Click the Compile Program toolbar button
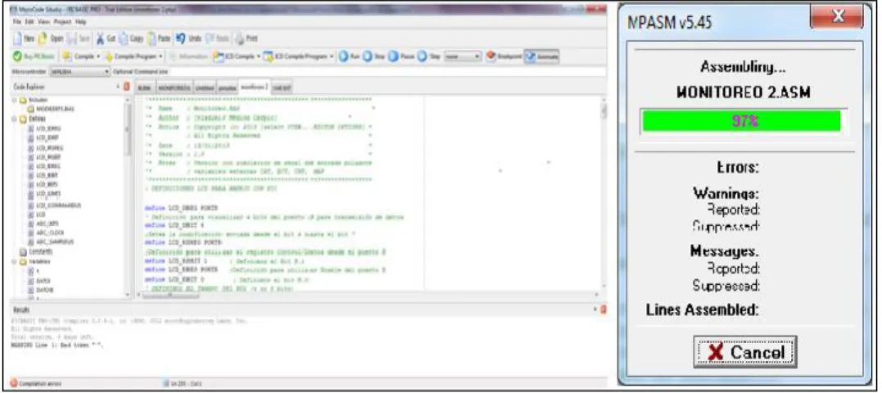Image resolution: width=882 pixels, height=393 pixels. click(131, 56)
